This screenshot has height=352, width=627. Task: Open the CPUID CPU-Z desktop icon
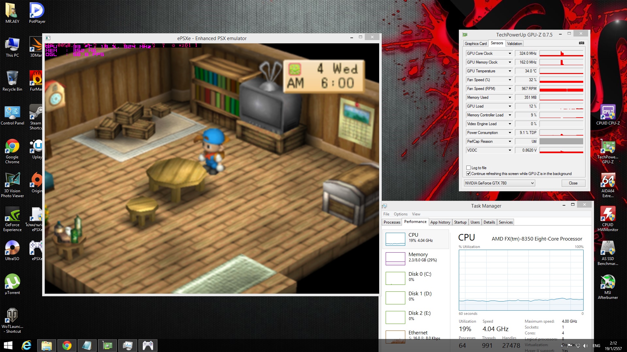click(607, 113)
